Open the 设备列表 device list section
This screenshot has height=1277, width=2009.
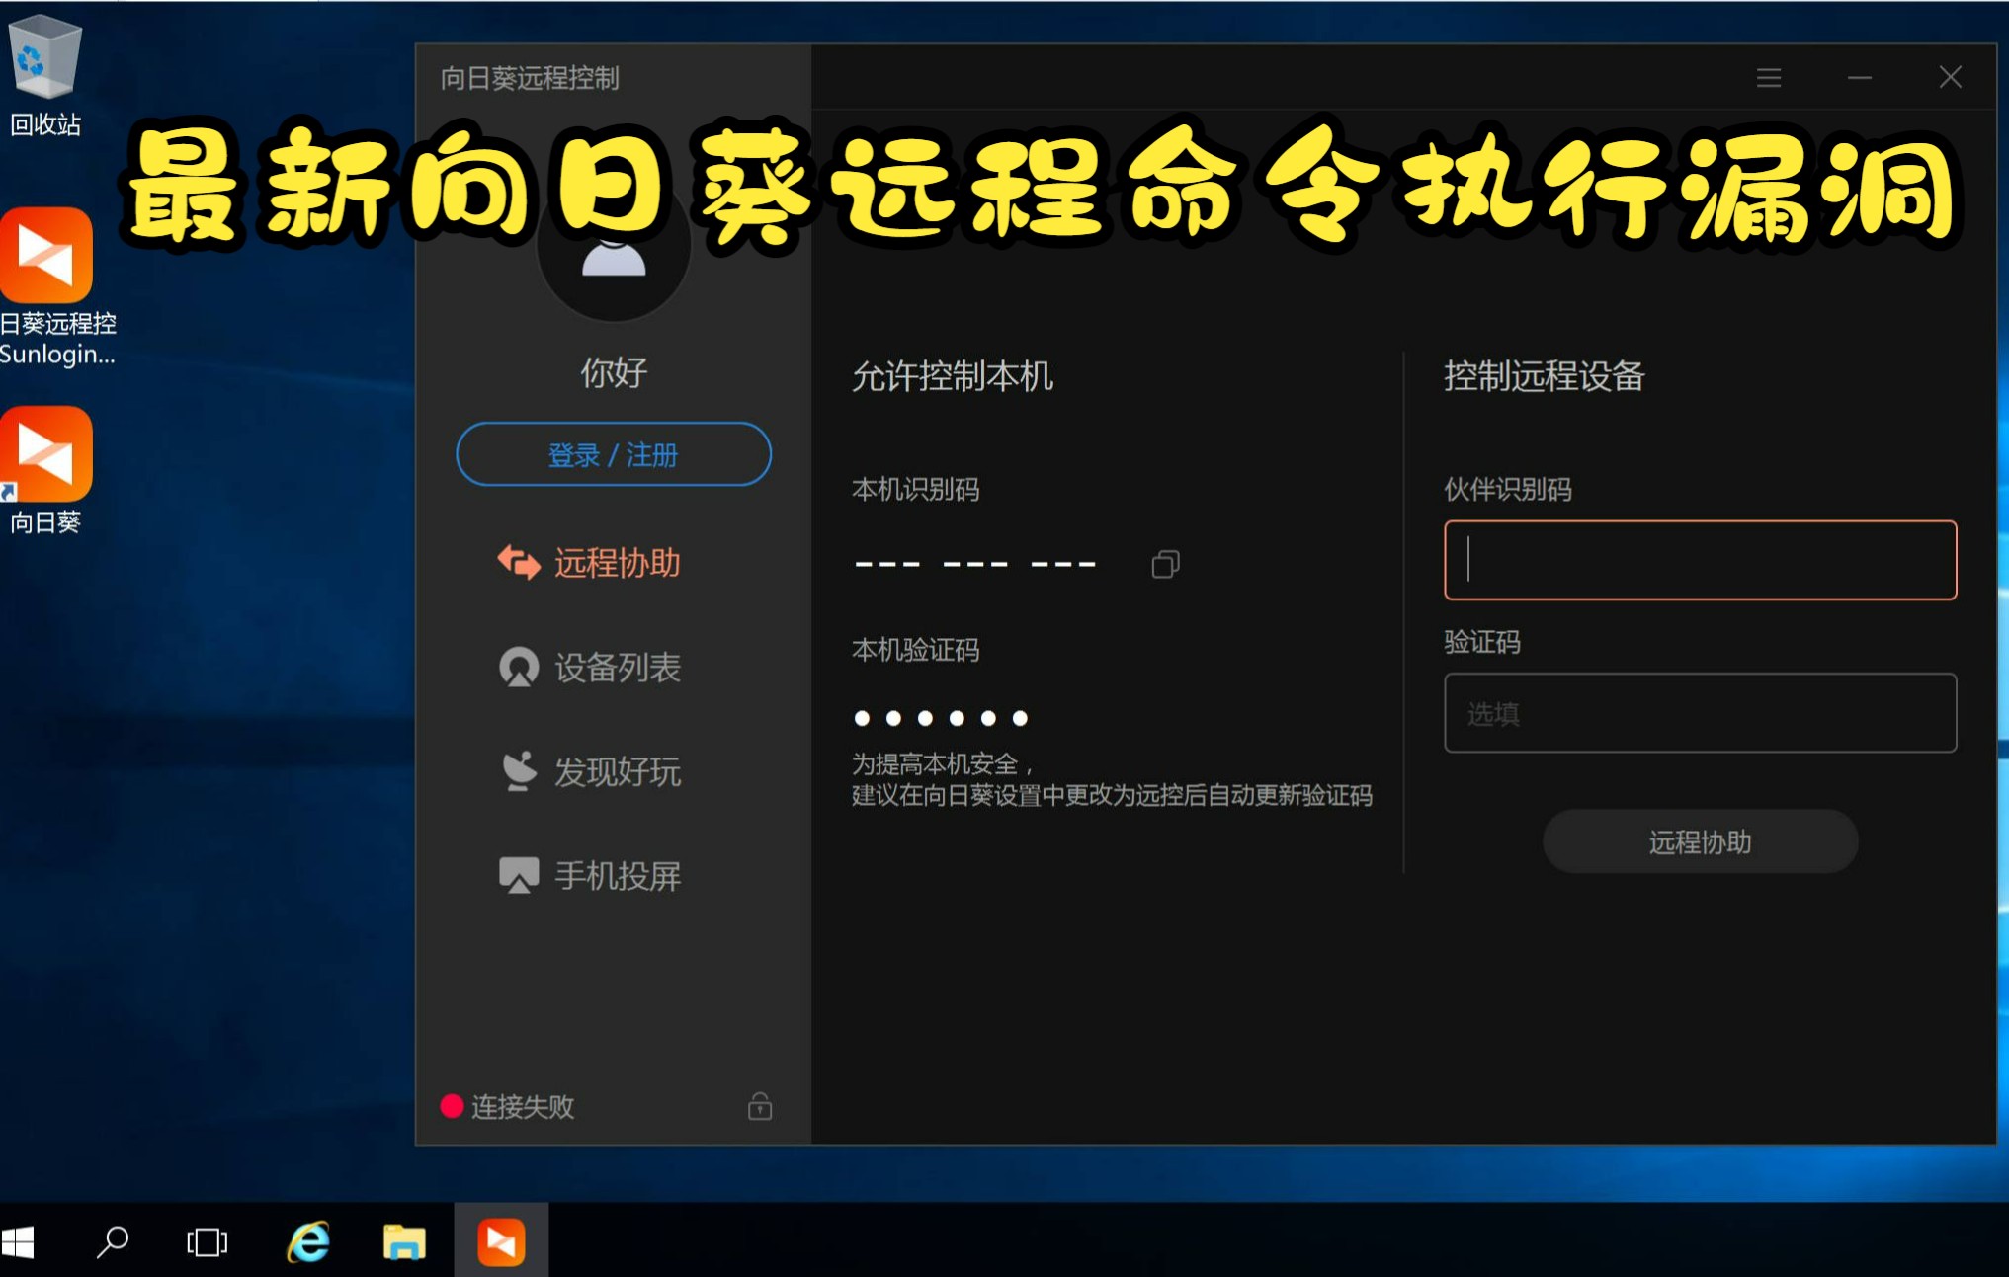pos(589,667)
